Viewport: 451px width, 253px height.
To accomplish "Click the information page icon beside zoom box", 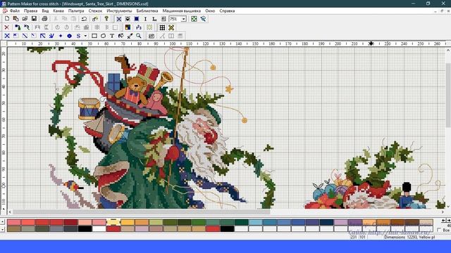I will 163,19.
